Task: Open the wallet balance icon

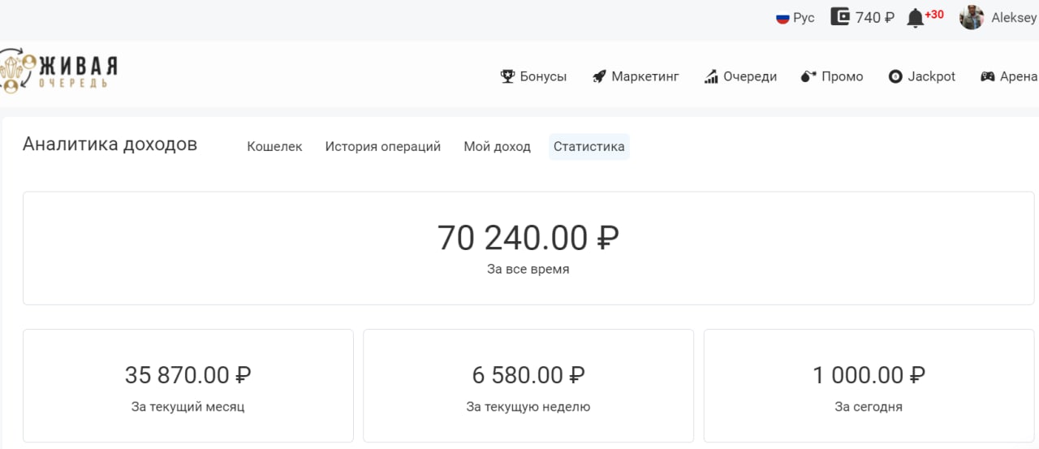Action: (x=840, y=17)
